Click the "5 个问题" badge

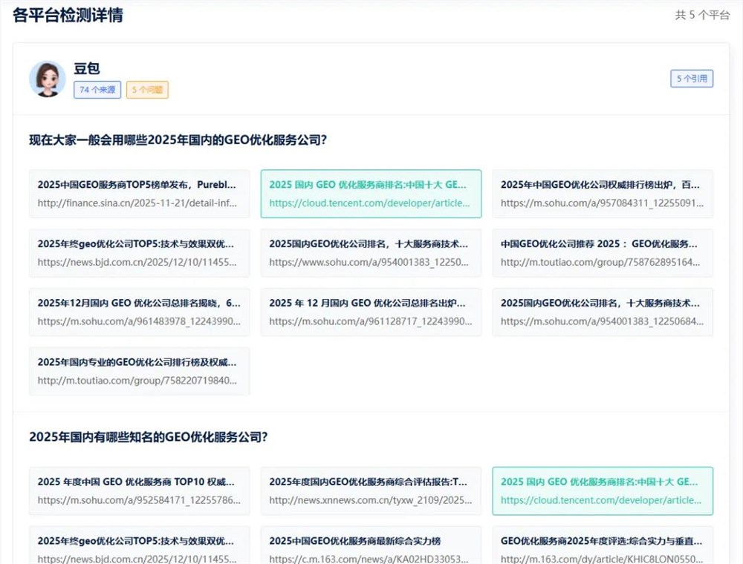pyautogui.click(x=147, y=89)
